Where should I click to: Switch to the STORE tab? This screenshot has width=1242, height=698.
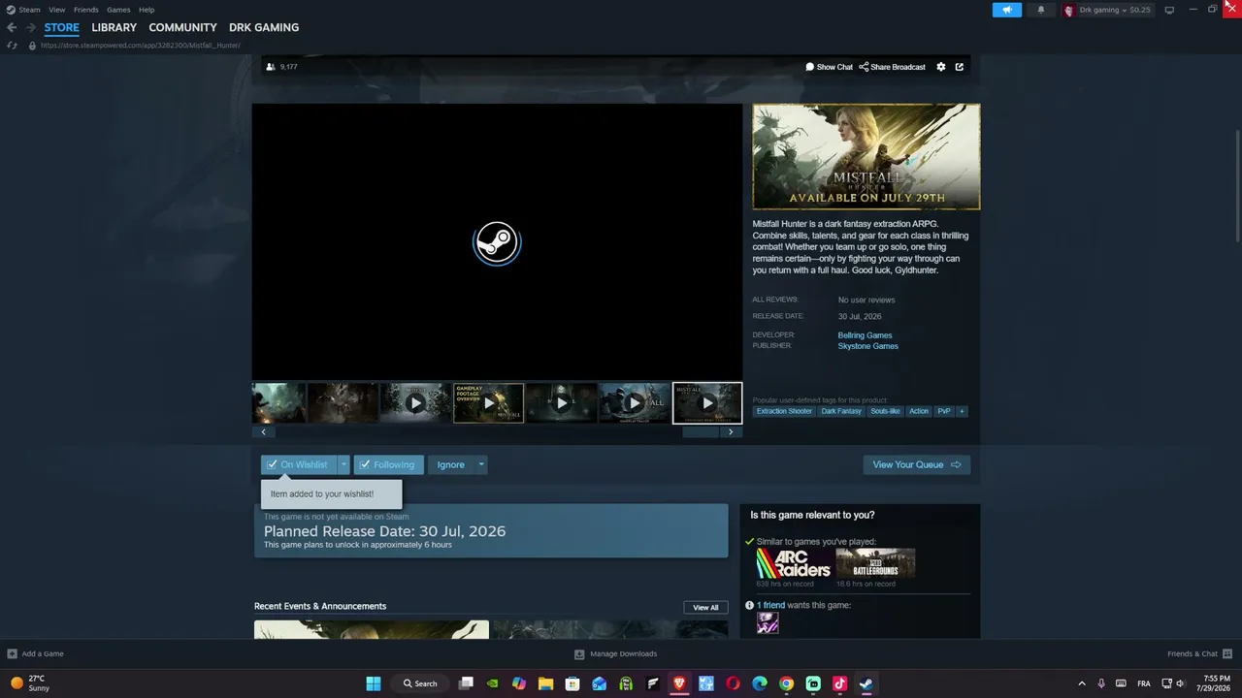(x=61, y=27)
